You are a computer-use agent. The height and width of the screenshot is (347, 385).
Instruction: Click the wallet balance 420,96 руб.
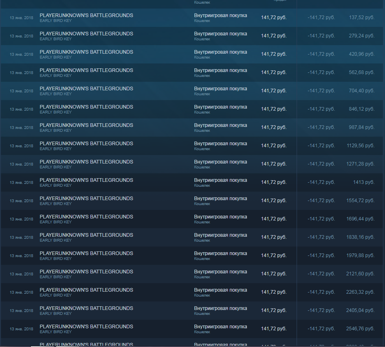[362, 54]
